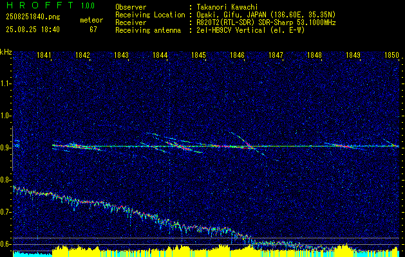This screenshot has width=405, height=257.
Task: Click the 1.1 kHz axis label
Action: (5, 84)
